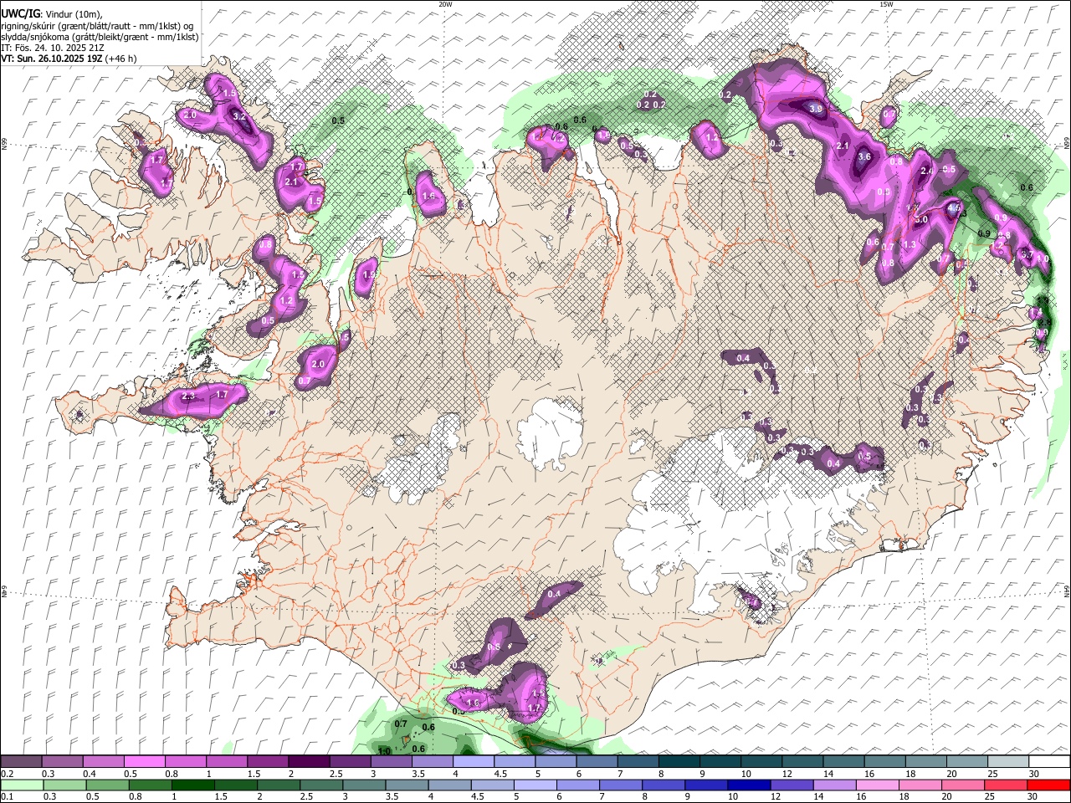Click the 2.4 value in the northeast

pos(927,171)
